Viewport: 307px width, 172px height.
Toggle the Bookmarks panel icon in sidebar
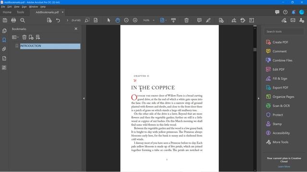coord(4,40)
